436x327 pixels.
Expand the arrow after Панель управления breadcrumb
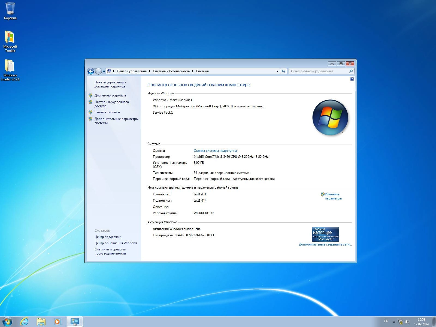pos(150,71)
